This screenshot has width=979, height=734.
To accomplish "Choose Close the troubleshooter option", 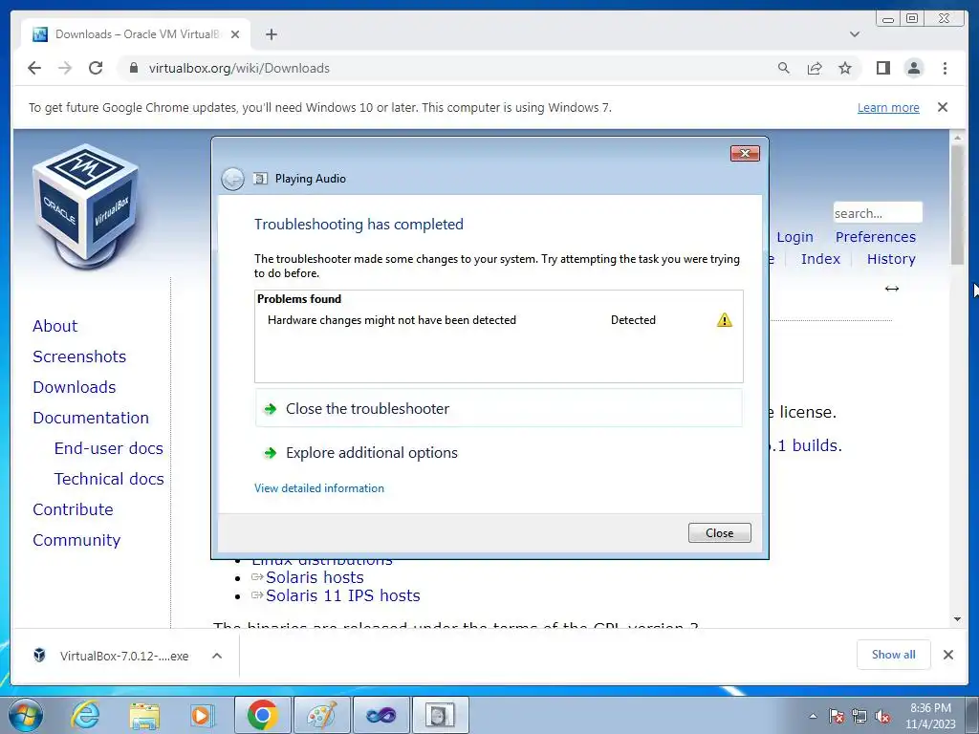I will tap(498, 409).
